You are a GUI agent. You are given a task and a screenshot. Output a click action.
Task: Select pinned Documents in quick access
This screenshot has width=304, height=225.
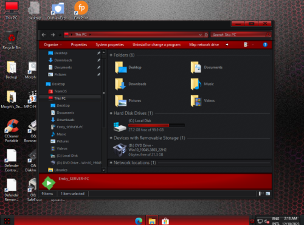coord(60,67)
